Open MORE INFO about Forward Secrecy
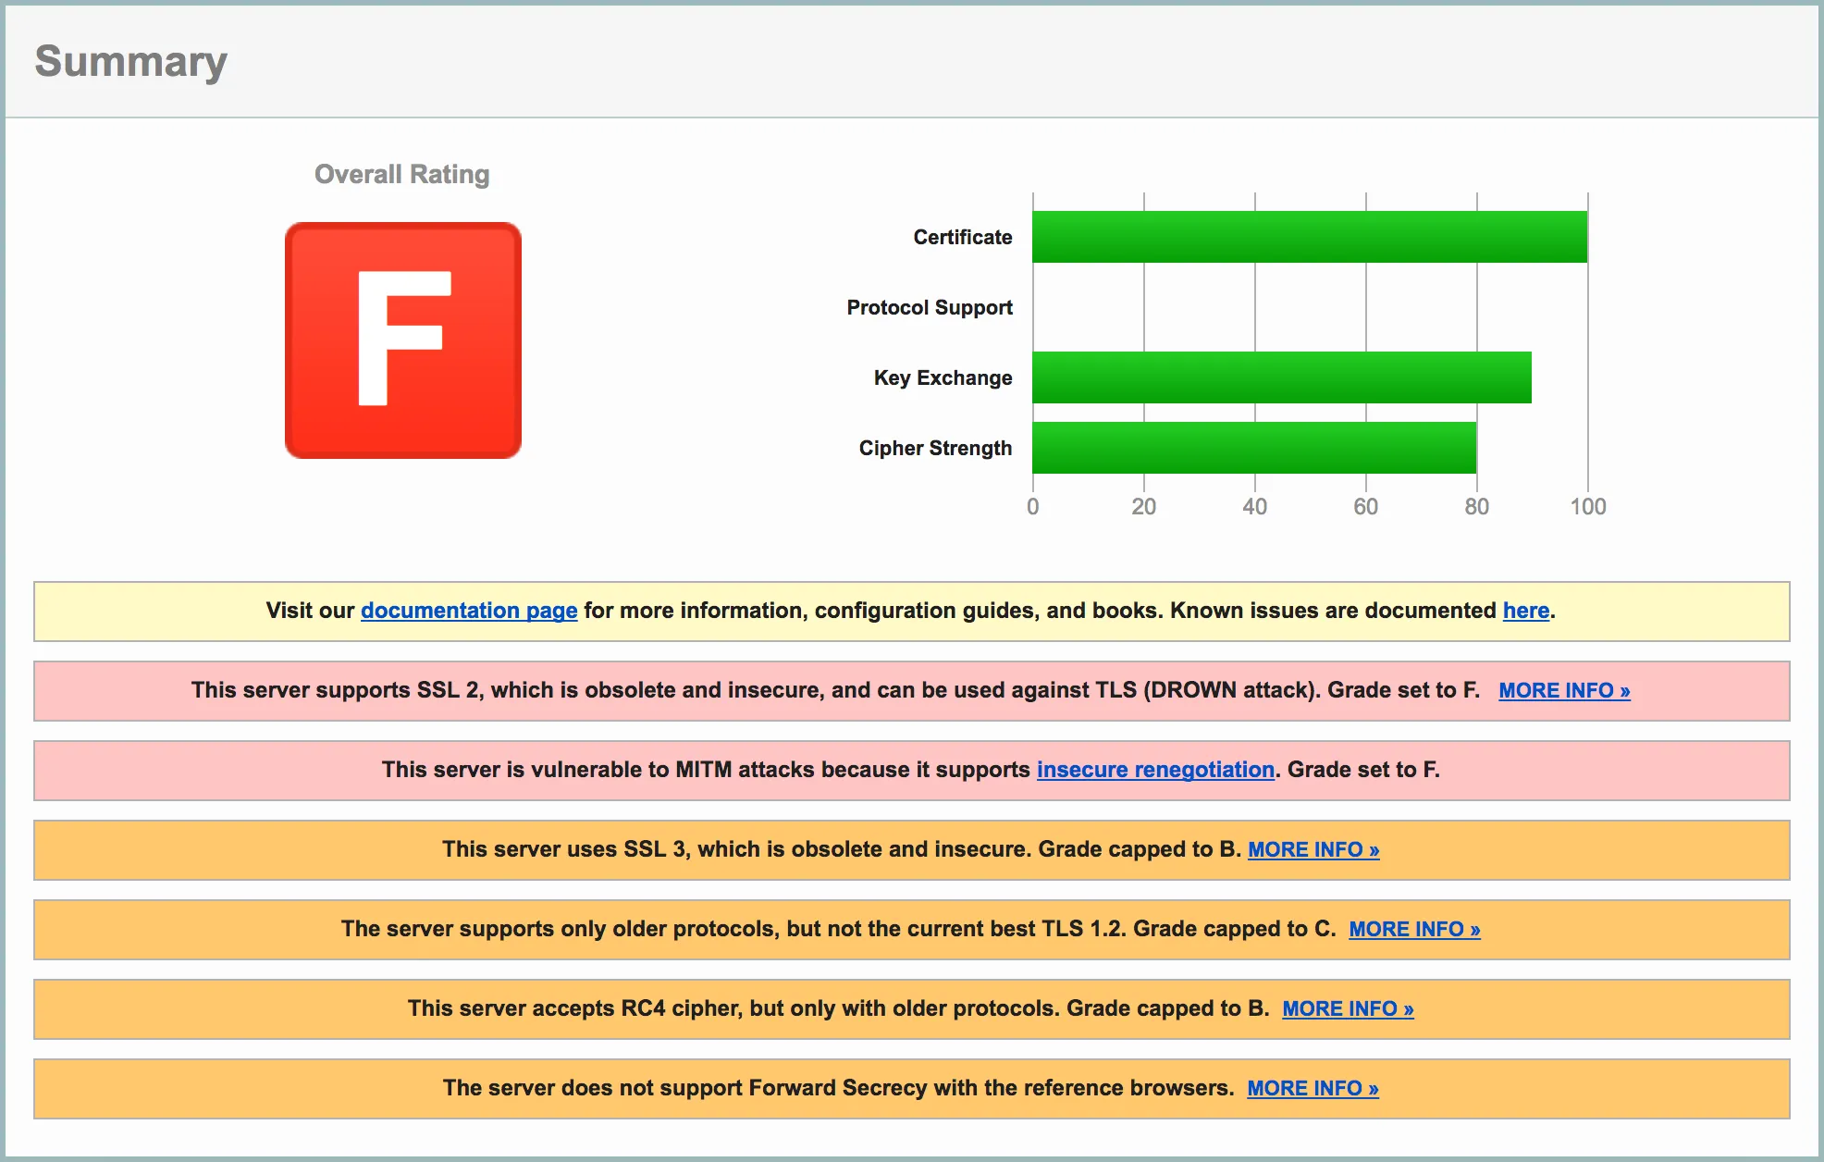This screenshot has height=1162, width=1824. (x=1313, y=1088)
